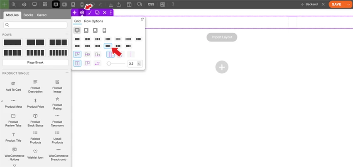Set column alignment to bottom
Viewport: 353px width, 167px height.
pos(98,54)
